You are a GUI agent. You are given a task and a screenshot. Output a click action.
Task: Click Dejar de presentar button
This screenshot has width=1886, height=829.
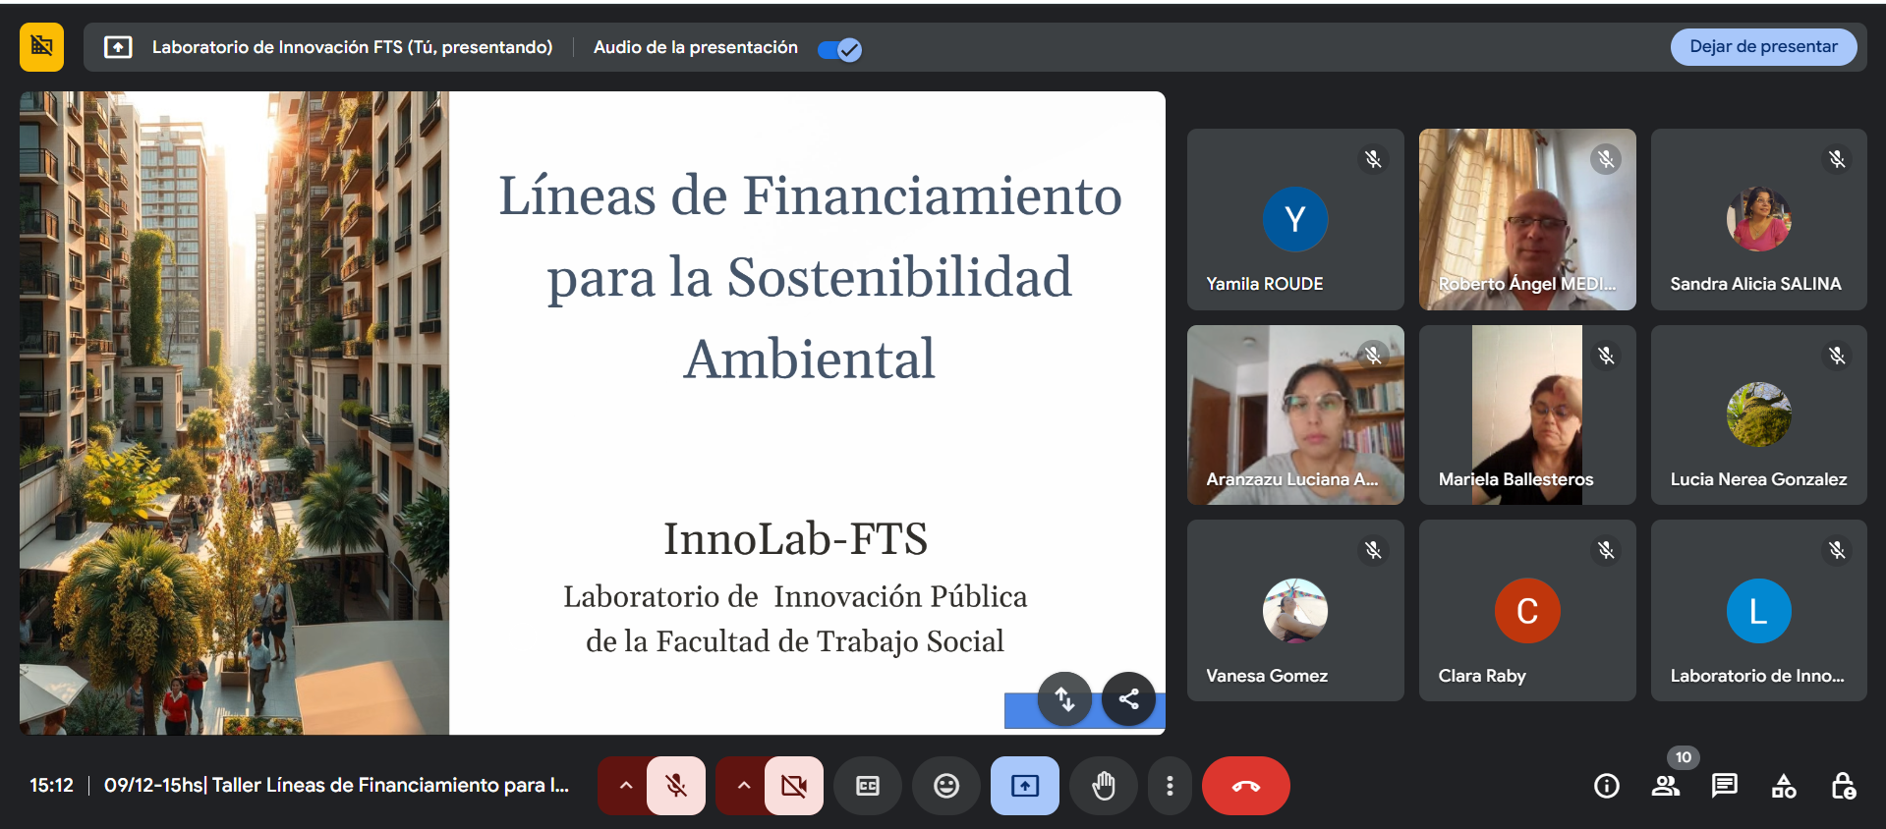1763,47
